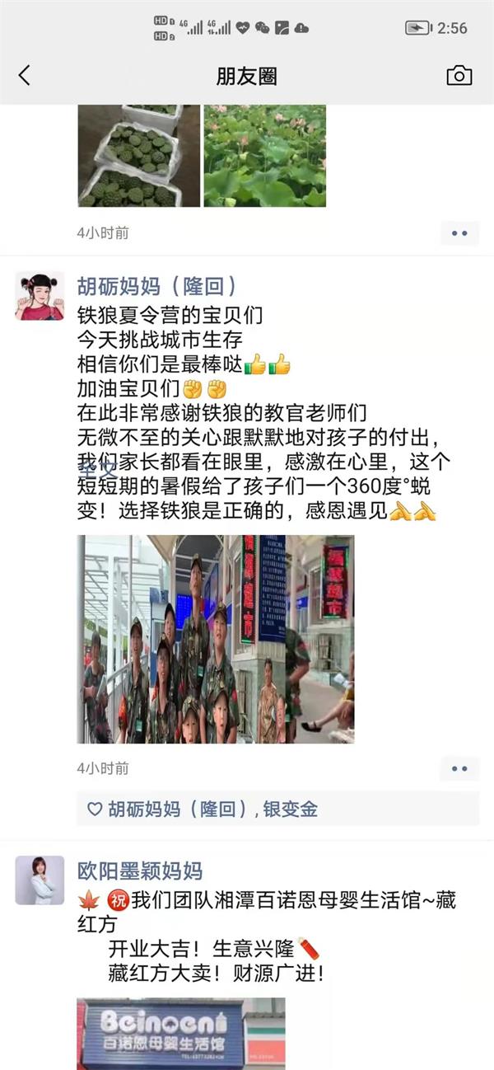
Task: Open comment menu under 铁狼夏令营 post
Action: pos(459,769)
